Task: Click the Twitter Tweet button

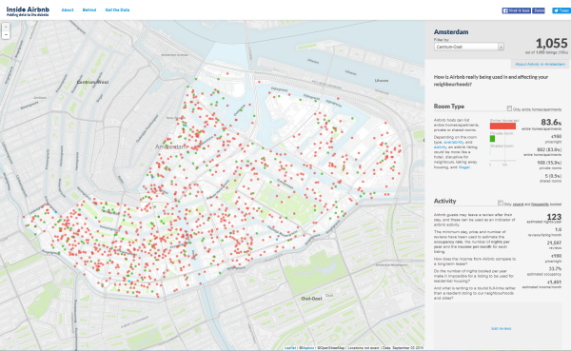Action: tap(561, 10)
